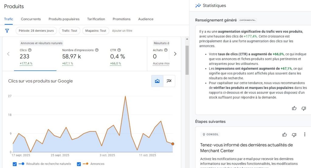
Task: Thumbs up the generated insight
Action: 294,108
